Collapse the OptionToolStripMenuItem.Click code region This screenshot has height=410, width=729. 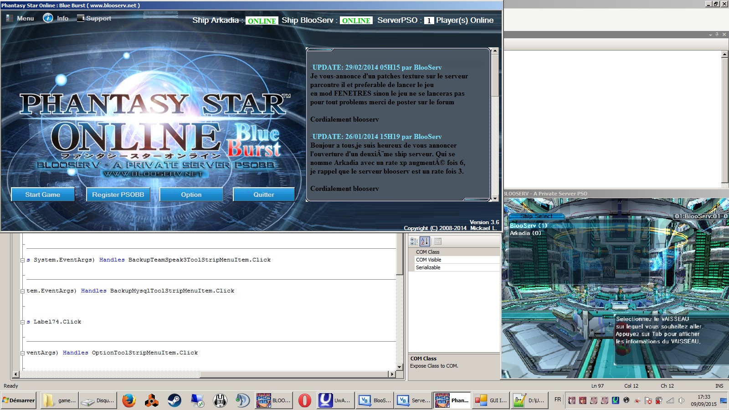click(22, 353)
